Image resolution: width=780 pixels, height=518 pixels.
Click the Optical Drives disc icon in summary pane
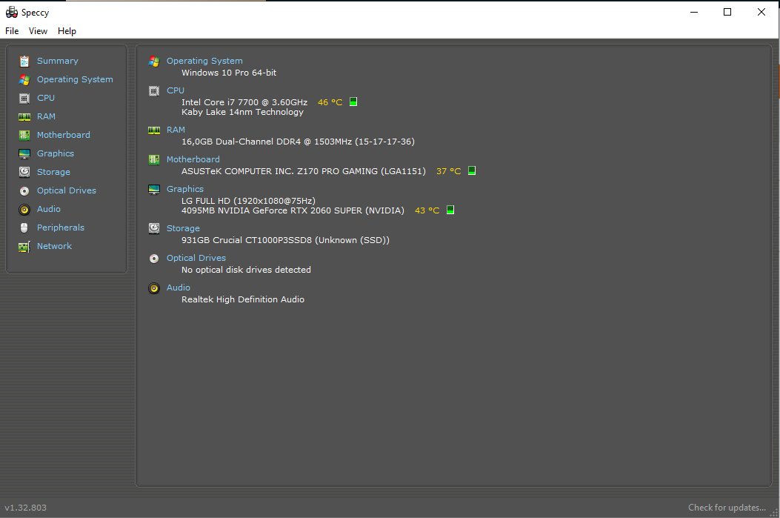coord(154,258)
